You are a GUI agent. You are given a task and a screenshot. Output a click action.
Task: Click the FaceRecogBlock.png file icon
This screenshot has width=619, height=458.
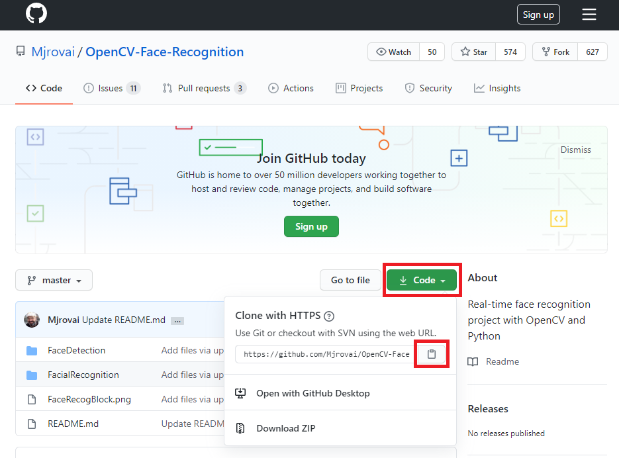click(32, 400)
